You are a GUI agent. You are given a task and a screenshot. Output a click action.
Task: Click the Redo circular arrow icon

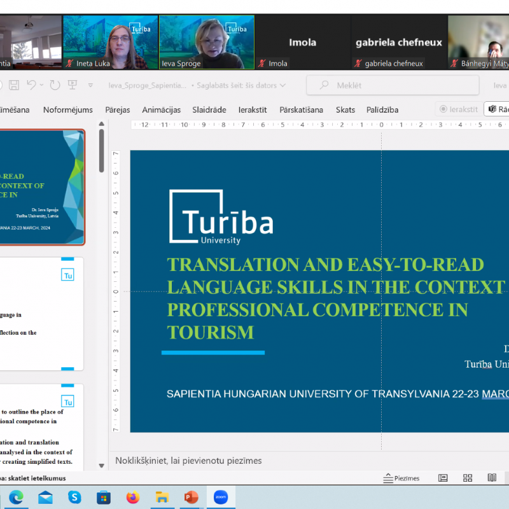click(55, 85)
